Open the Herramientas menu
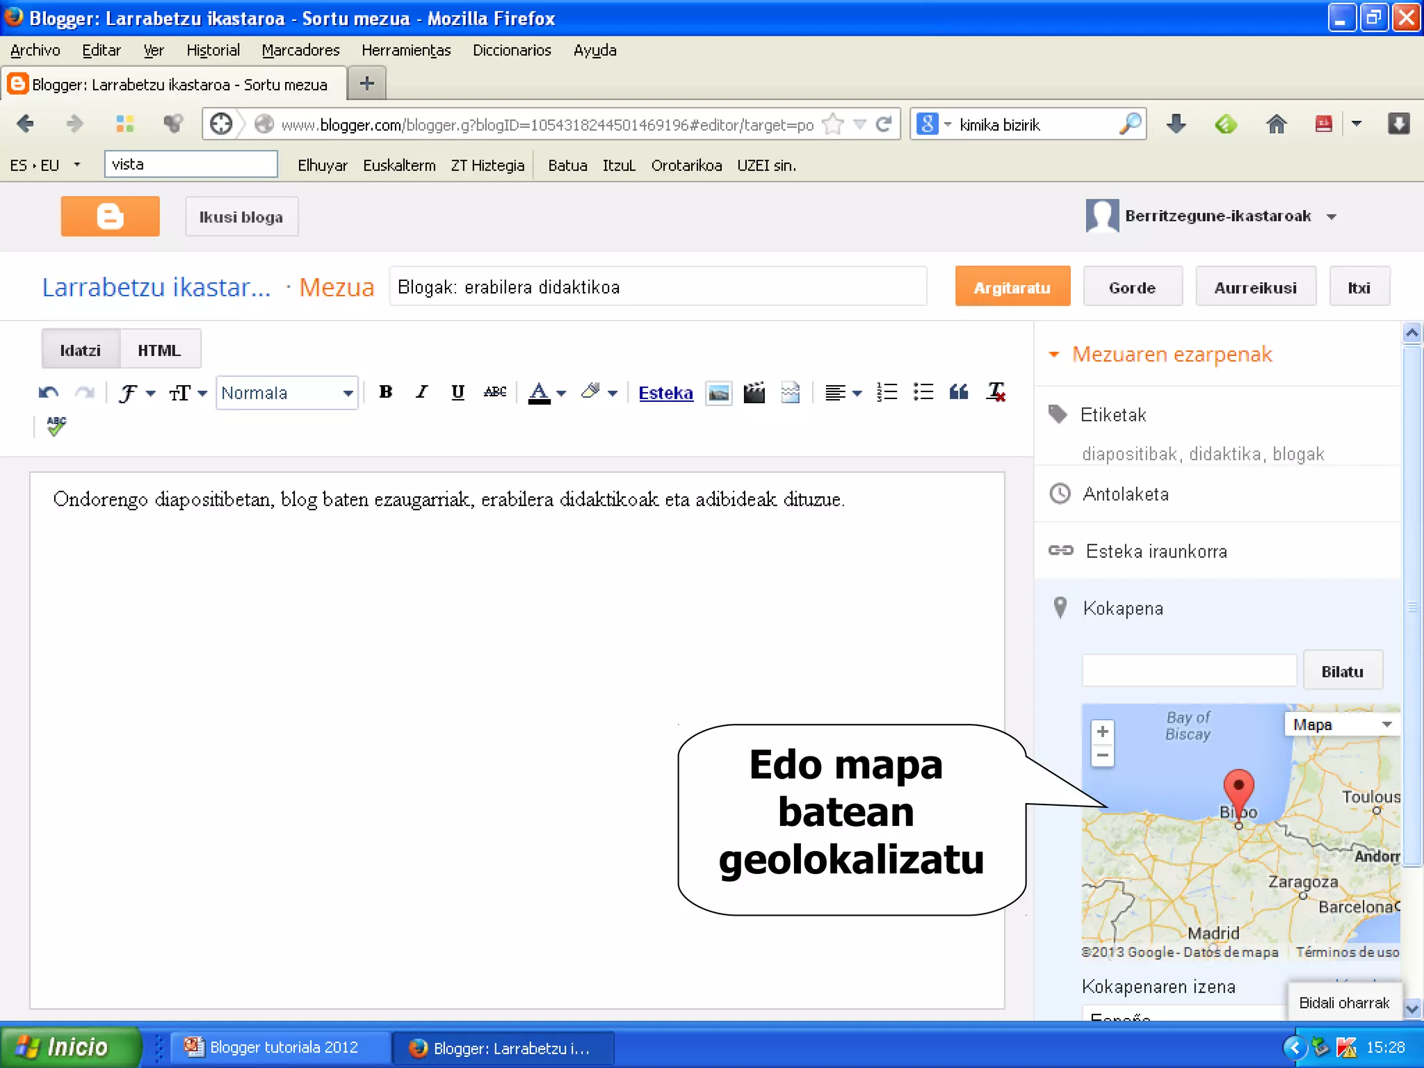This screenshot has height=1068, width=1424. pyautogui.click(x=406, y=50)
